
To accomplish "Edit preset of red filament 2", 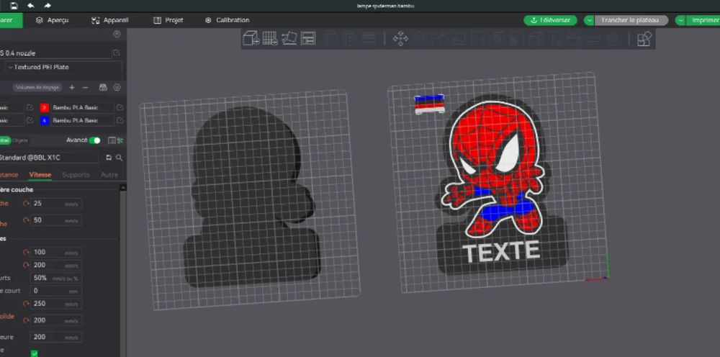I will [x=120, y=107].
